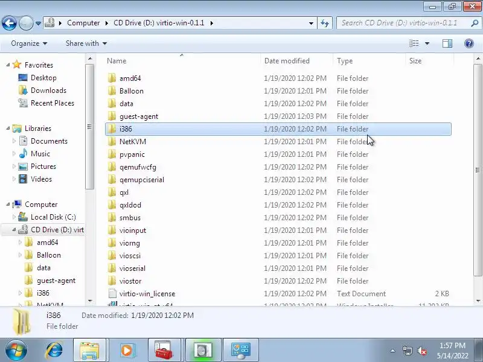The height and width of the screenshot is (362, 483).
Task: Select the viorng folder
Action: pyautogui.click(x=278, y=243)
